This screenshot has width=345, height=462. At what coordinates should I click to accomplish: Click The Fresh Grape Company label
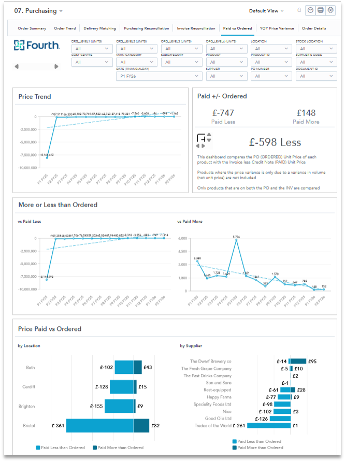coord(206,369)
